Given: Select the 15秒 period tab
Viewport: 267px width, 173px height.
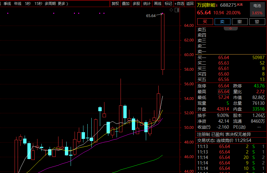Looking at the screenshot, I should 38,4.
